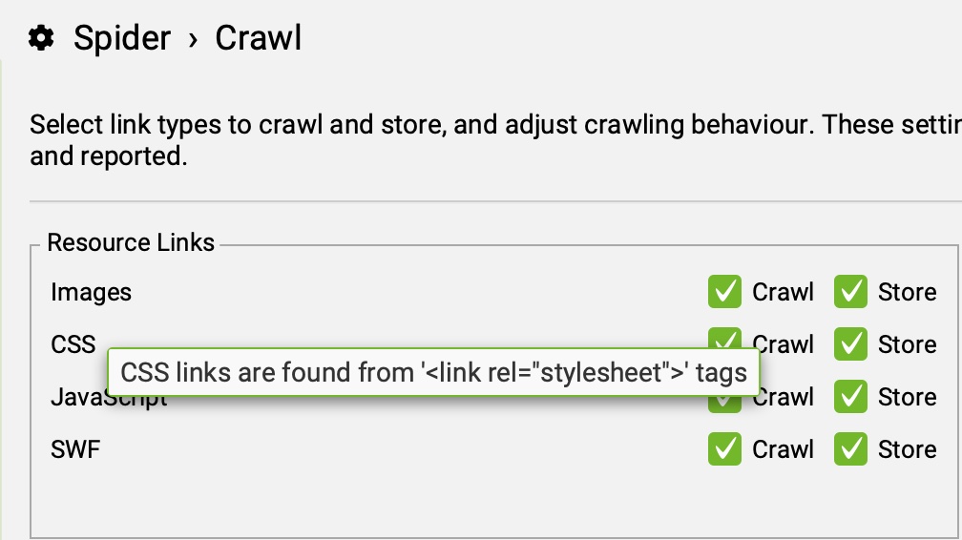The width and height of the screenshot is (962, 540).
Task: Uncheck the Crawl checkbox for Images
Action: (724, 292)
